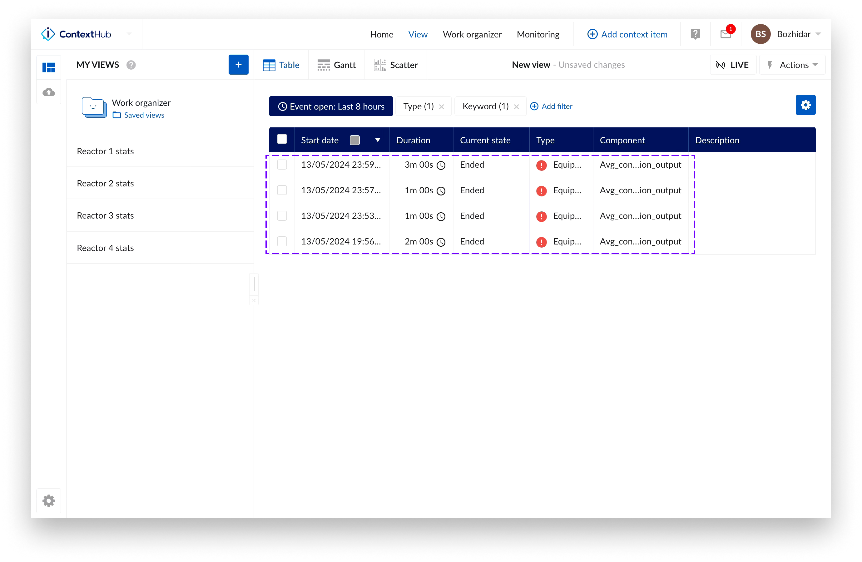Click the blue table settings gear

pos(805,105)
